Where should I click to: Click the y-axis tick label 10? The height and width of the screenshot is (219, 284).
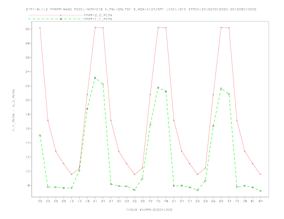[x=28, y=171]
